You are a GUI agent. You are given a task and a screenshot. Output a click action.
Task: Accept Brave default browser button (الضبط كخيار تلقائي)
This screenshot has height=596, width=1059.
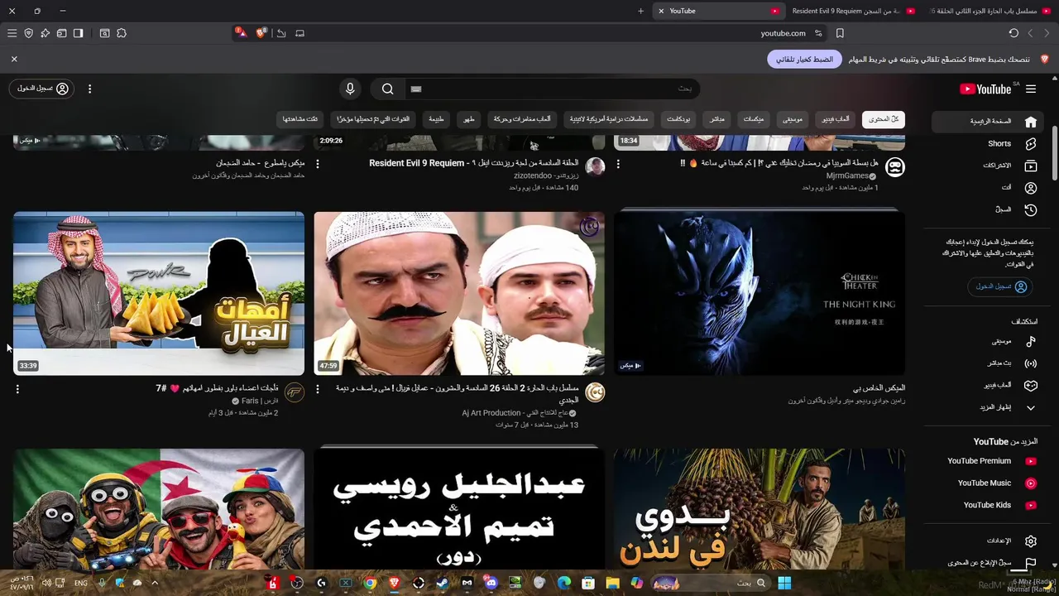[804, 60]
